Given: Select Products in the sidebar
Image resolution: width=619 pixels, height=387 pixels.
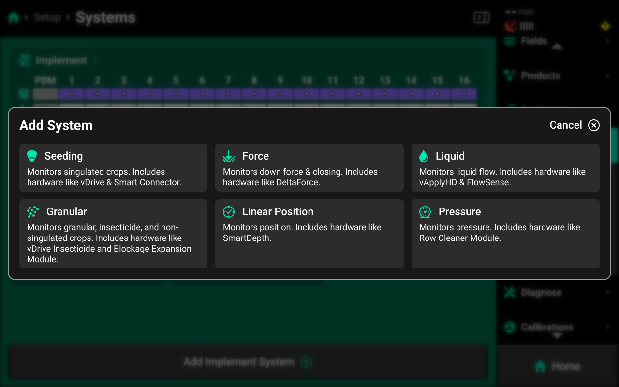Looking at the screenshot, I should 540,75.
